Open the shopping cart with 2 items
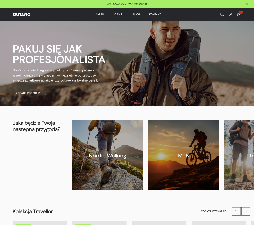Viewport: 254px width, 225px height. pyautogui.click(x=239, y=15)
